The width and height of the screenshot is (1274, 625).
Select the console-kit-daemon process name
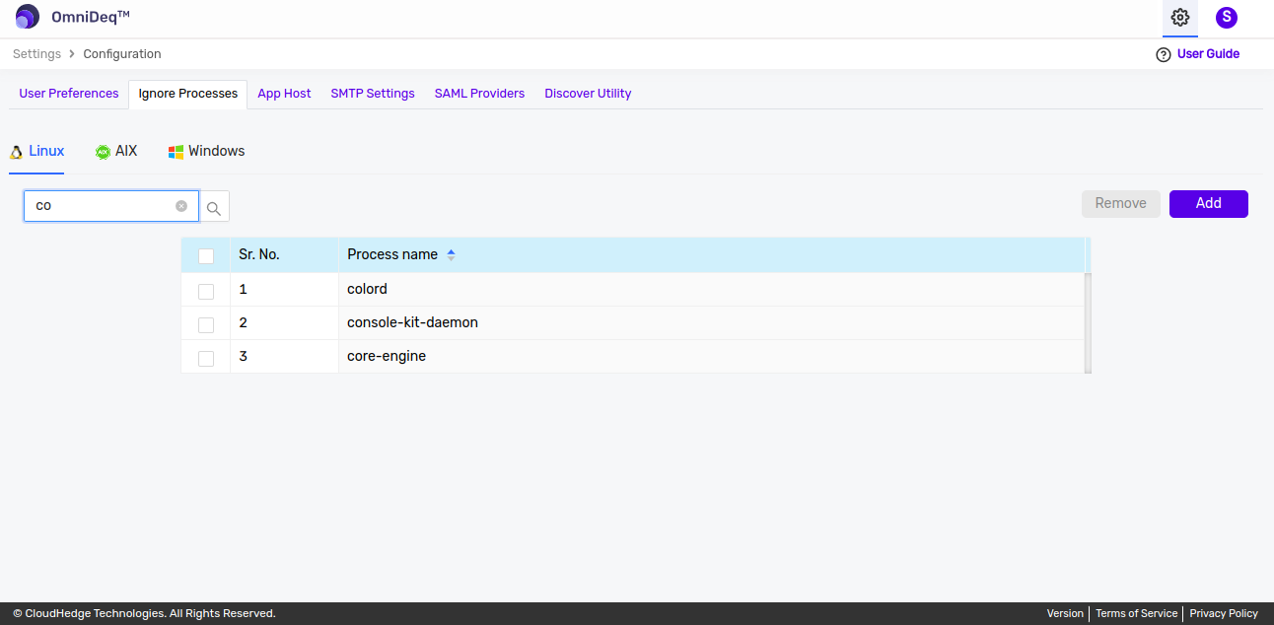412,322
